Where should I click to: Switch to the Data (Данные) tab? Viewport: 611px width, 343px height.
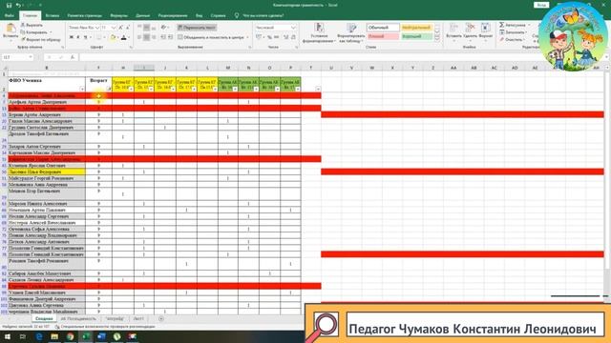point(143,15)
